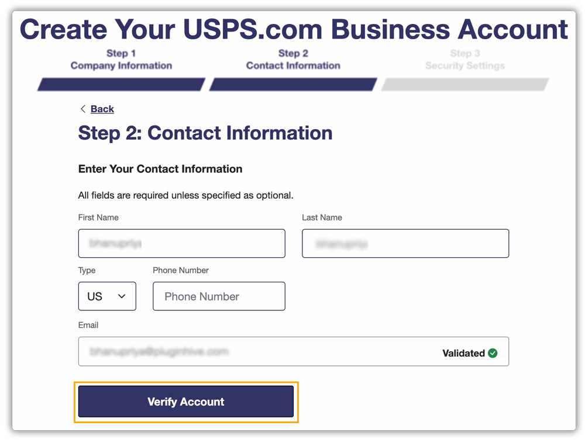Select the First Name text field
This screenshot has width=585, height=443.
click(181, 243)
